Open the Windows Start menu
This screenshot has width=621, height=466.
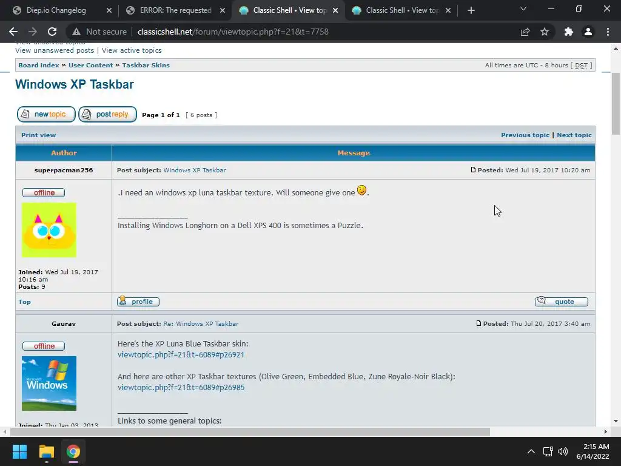pyautogui.click(x=19, y=451)
